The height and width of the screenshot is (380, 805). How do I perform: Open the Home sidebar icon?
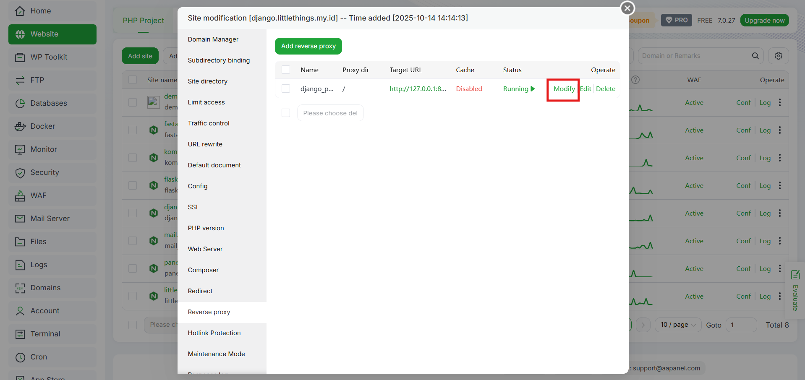20,11
